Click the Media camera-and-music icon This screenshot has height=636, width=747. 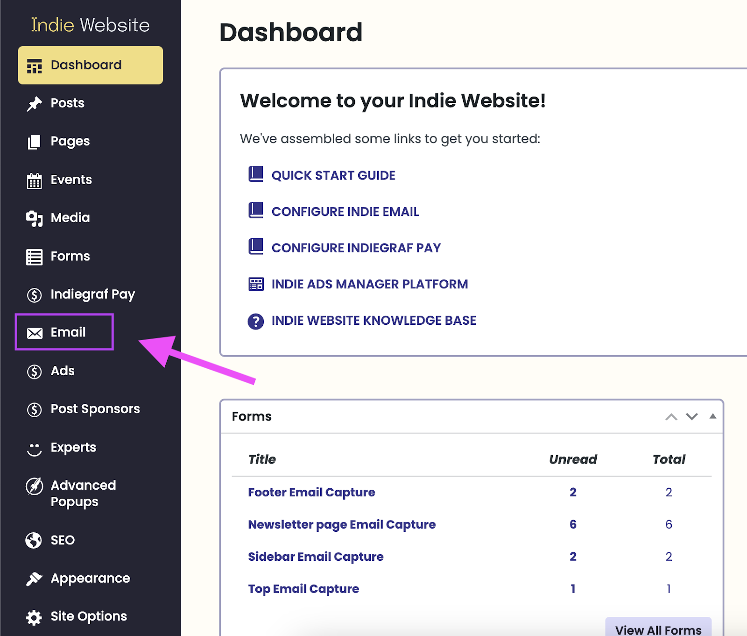click(x=34, y=218)
